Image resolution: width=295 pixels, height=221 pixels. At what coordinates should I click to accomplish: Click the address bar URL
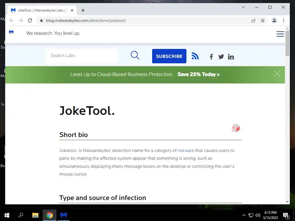(x=86, y=20)
